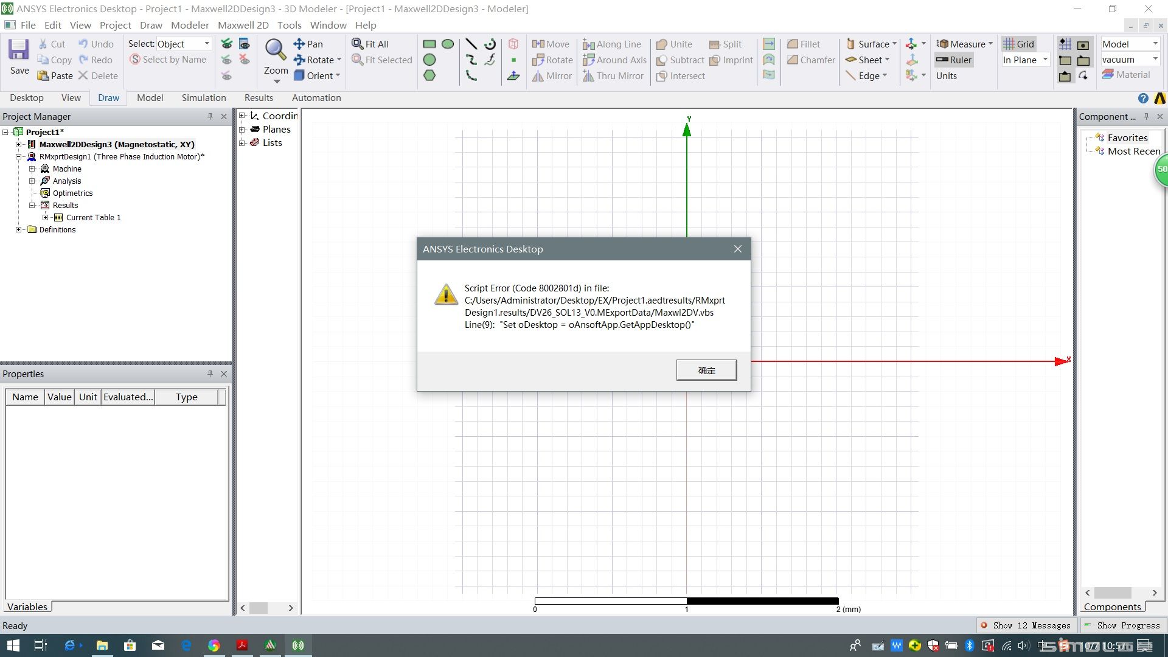This screenshot has width=1168, height=657.
Task: Click the Move objects tool
Action: 551,44
